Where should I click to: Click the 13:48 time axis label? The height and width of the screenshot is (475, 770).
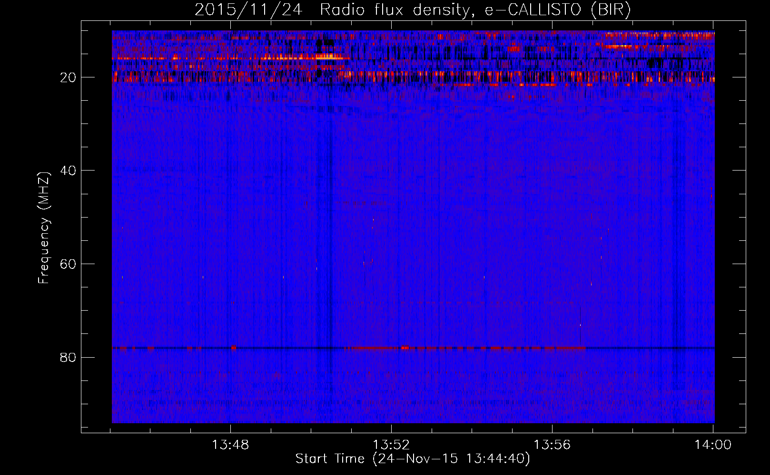pyautogui.click(x=230, y=445)
